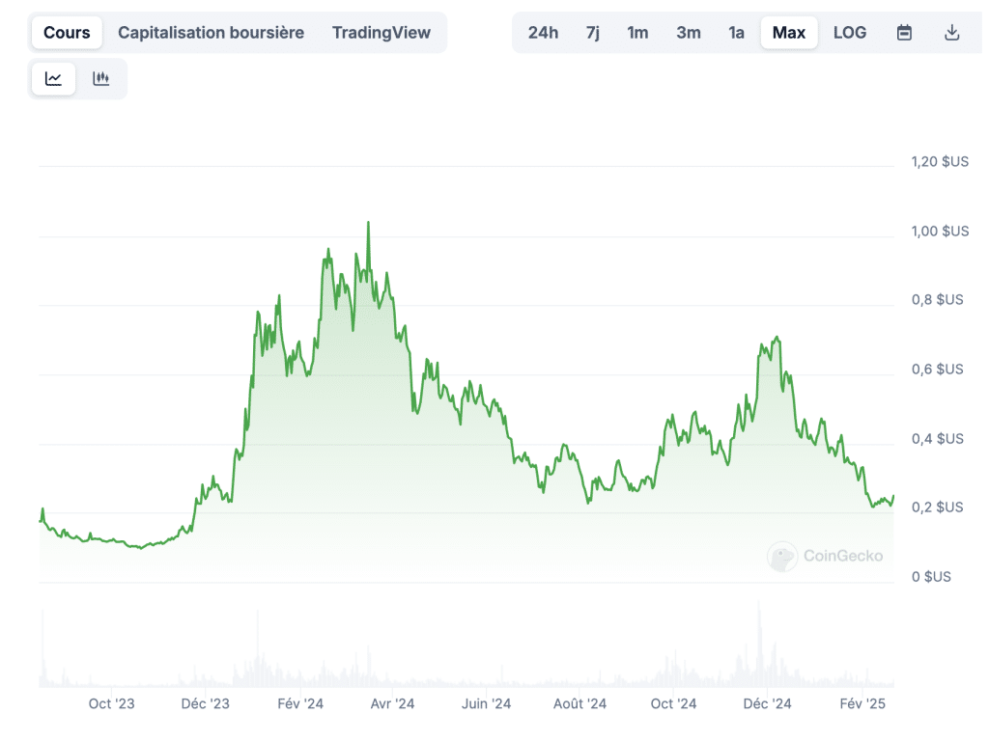
Task: Download chart data via download icon
Action: [951, 33]
